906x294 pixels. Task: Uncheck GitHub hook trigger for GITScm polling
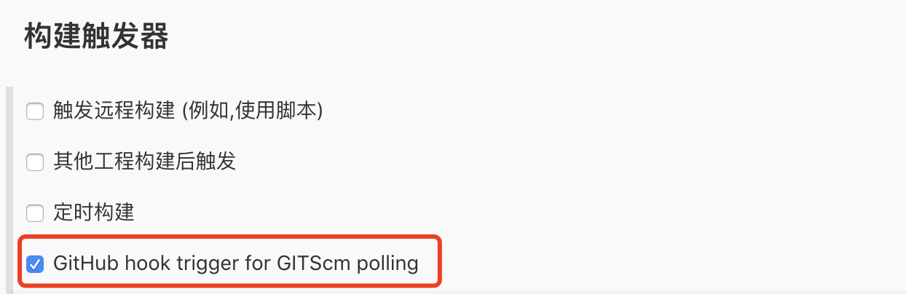[x=35, y=263]
